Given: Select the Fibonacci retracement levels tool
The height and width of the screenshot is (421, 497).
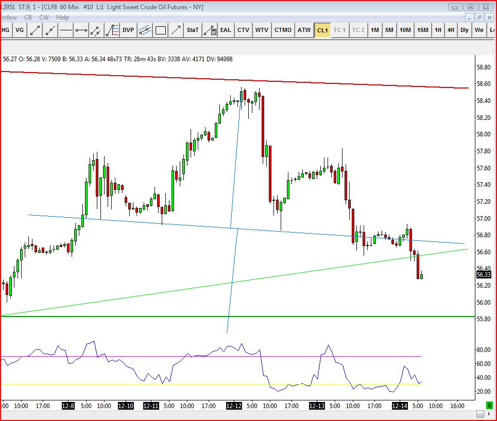Looking at the screenshot, I should [112, 30].
